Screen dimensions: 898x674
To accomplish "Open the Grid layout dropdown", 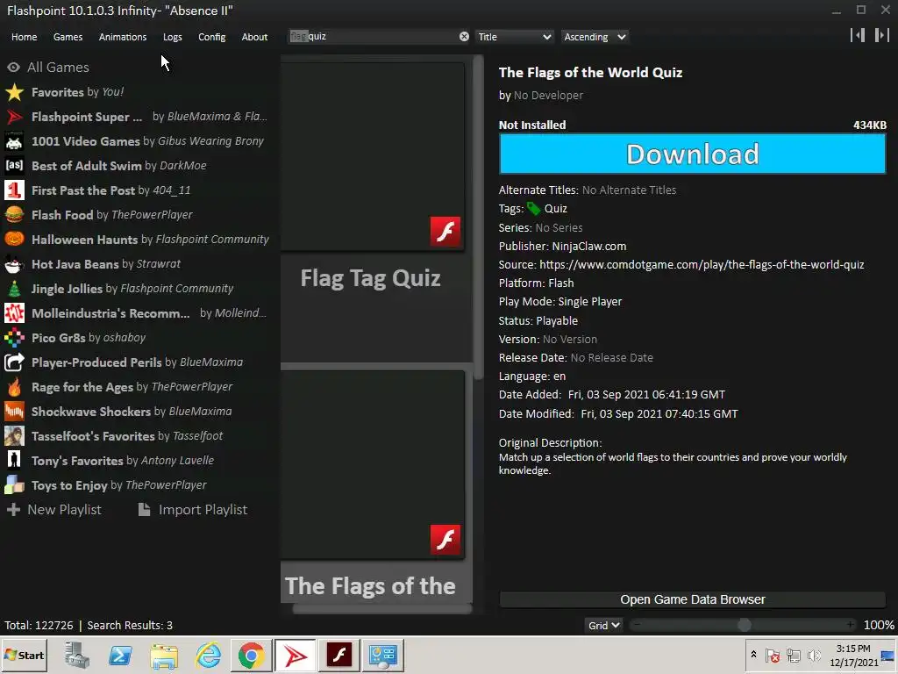I will (603, 625).
